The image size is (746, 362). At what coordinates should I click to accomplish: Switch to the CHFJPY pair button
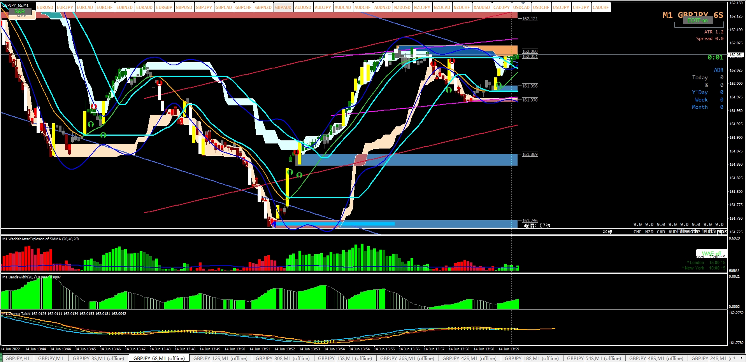581,7
